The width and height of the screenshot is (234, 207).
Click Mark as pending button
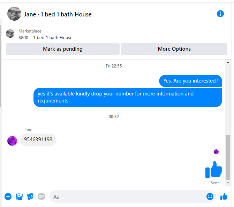[63, 49]
